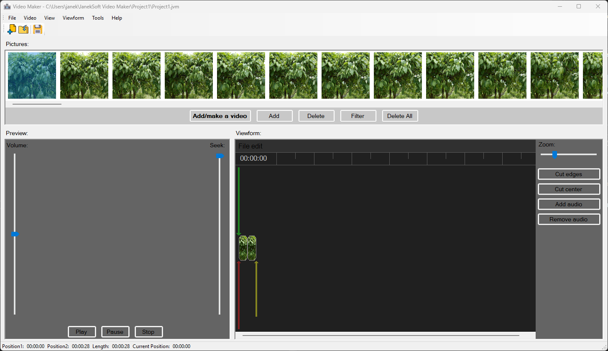Click the Add audio button
Screen dimensions: 608x351
[569, 204]
